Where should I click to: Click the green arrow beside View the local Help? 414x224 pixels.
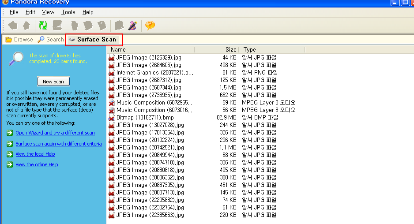click(10, 154)
